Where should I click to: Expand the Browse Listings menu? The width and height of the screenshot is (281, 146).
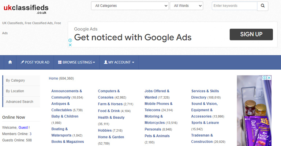[x=76, y=62]
